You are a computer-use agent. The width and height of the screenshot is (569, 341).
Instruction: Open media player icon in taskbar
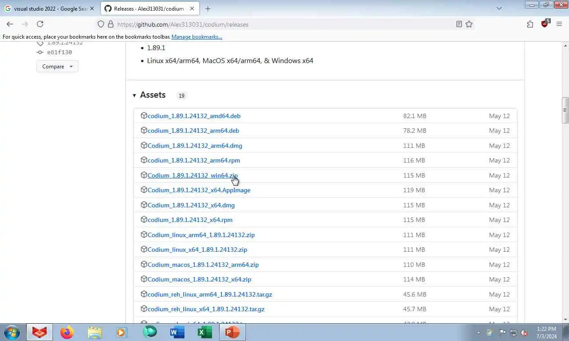(122, 332)
